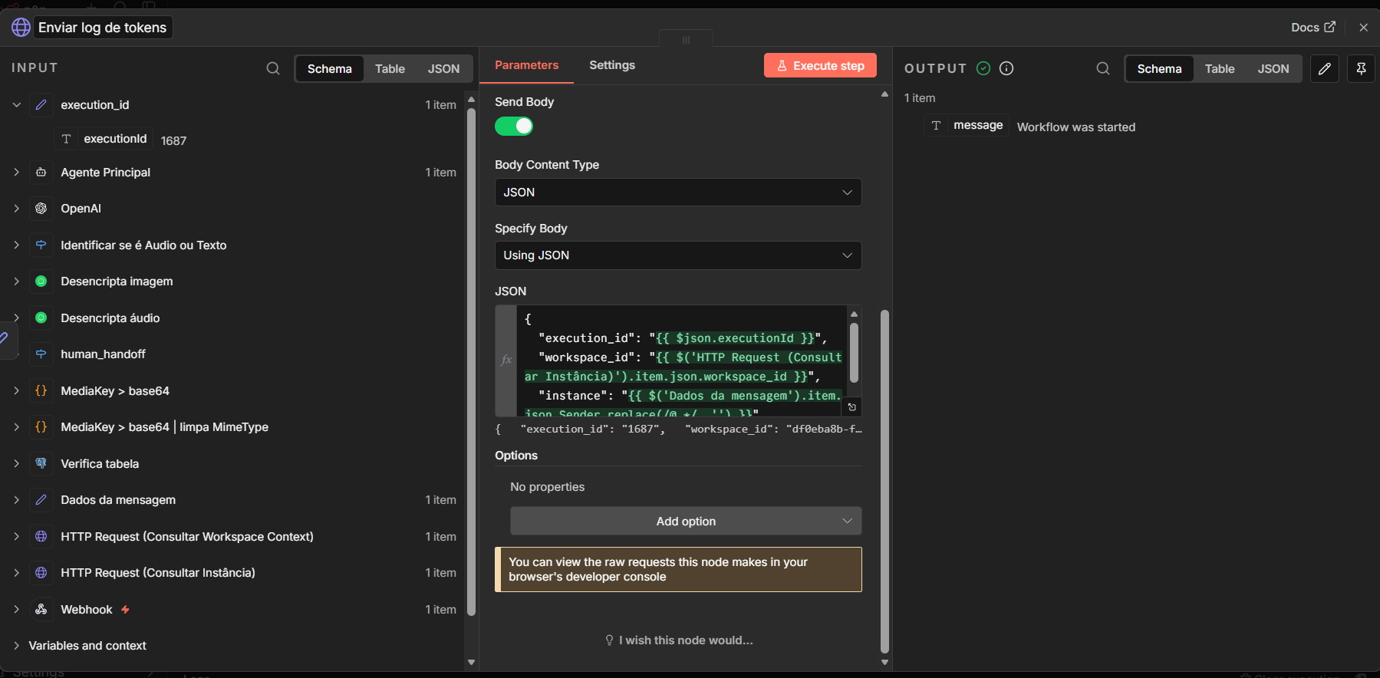
Task: Click the JSON editor scrollbar thumb
Action: pos(854,353)
